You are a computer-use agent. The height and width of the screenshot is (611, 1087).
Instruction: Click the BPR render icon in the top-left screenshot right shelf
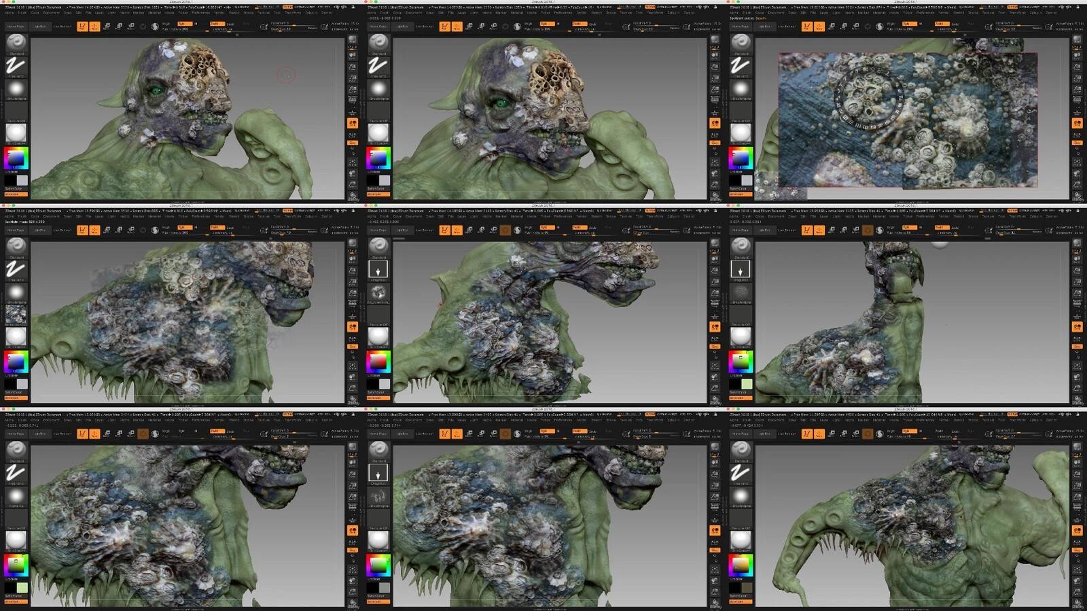[x=353, y=39]
